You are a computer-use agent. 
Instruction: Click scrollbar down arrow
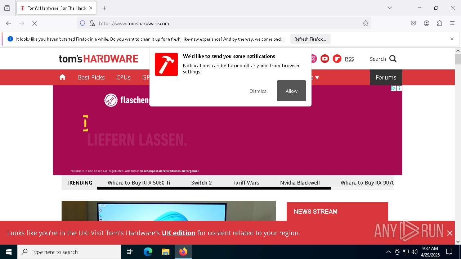[x=458, y=242]
